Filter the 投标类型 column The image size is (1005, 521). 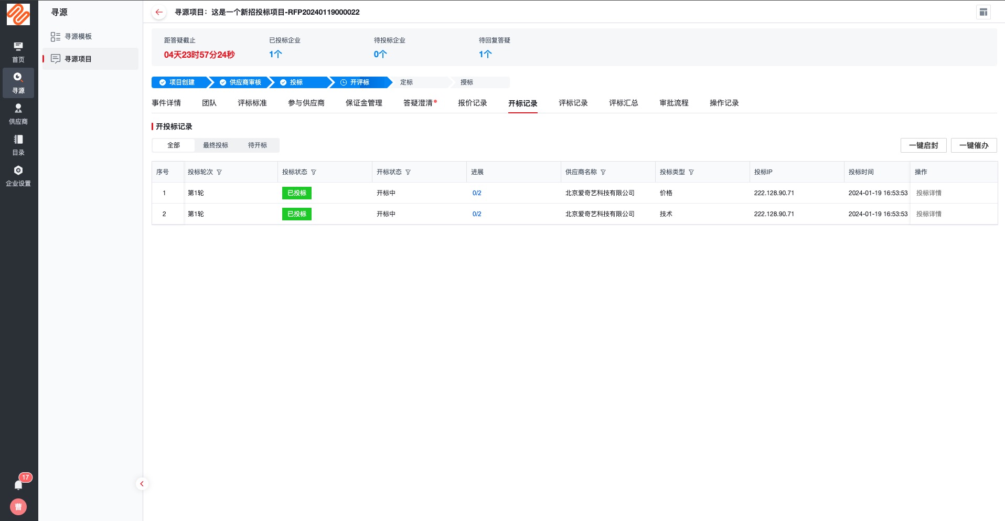[691, 172]
